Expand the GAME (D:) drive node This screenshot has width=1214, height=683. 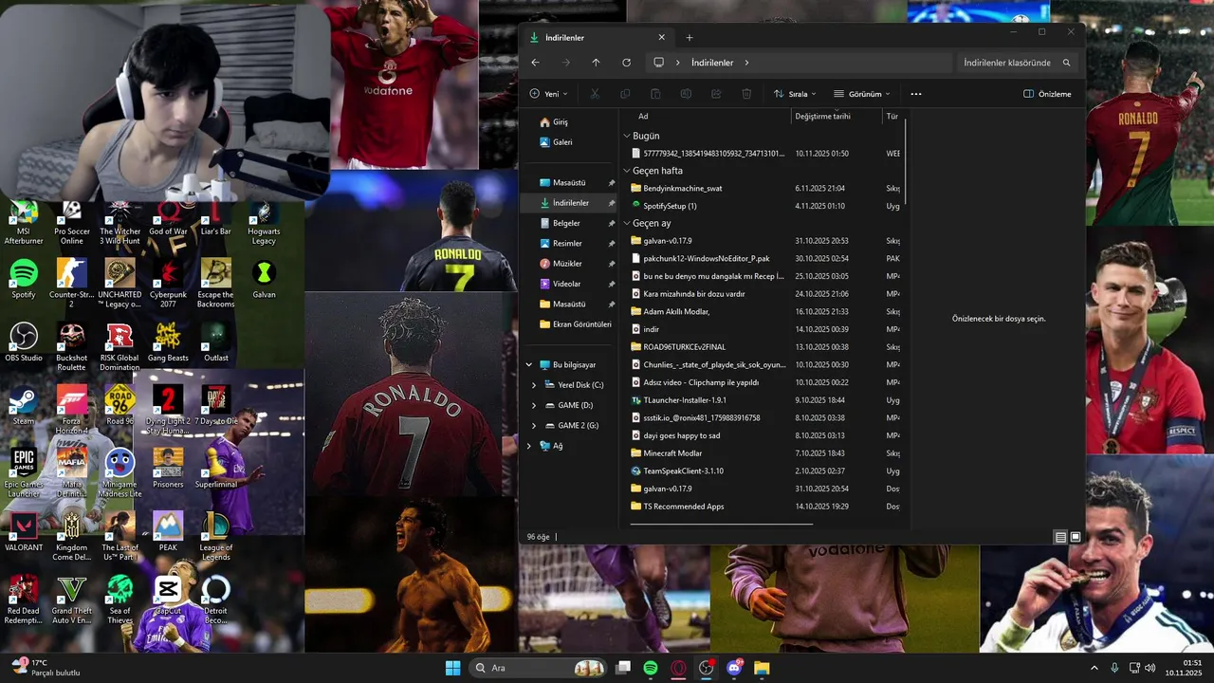point(534,405)
